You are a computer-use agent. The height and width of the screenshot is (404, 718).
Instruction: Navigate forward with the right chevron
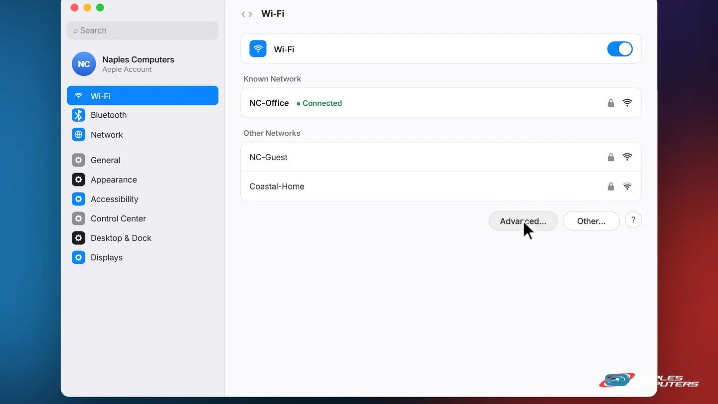[x=250, y=14]
